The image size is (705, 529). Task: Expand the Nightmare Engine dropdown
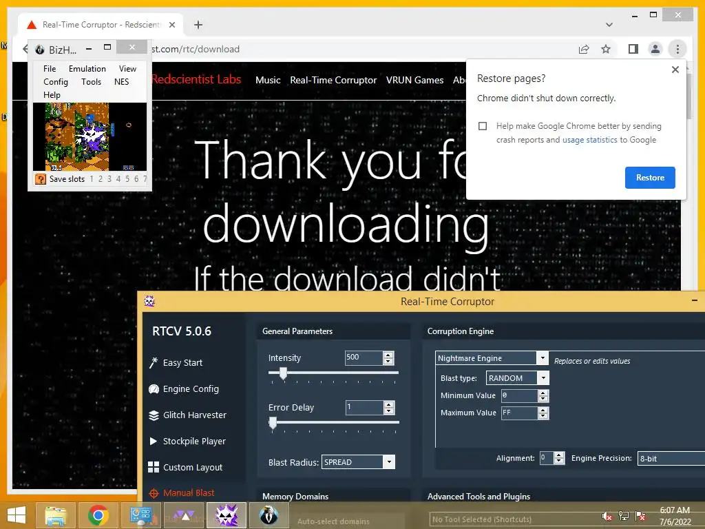[x=543, y=358]
